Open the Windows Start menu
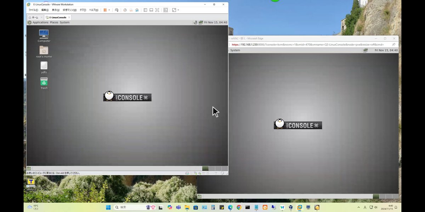This screenshot has width=425, height=212. click(x=108, y=207)
